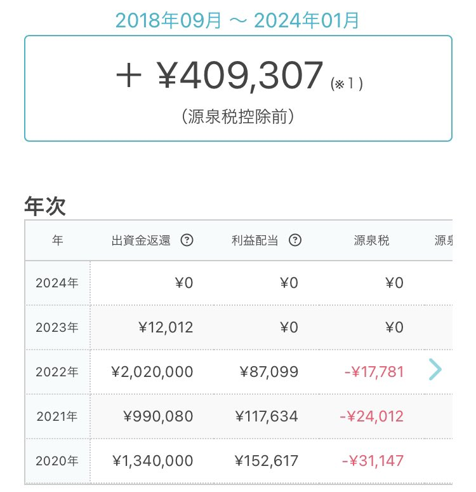Click the -¥17,781 withholding tax value

(x=374, y=372)
